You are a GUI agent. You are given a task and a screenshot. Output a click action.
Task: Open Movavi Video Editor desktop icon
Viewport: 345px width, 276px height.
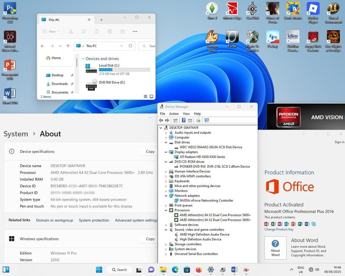10,41
